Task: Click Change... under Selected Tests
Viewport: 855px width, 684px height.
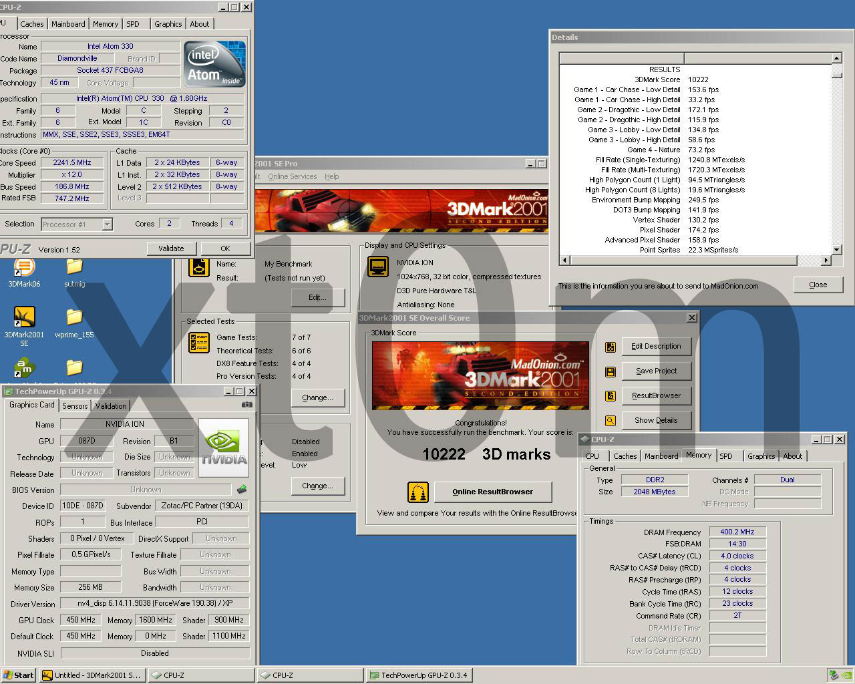Action: pos(317,398)
